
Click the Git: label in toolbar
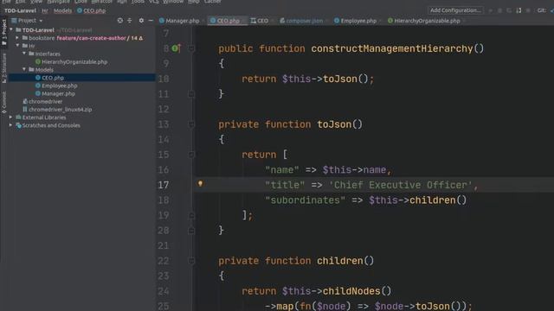[x=541, y=10]
